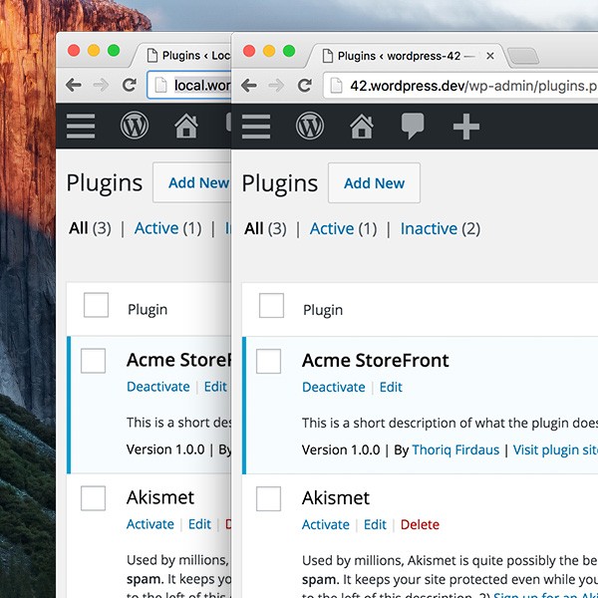The height and width of the screenshot is (598, 598).
Task: Click green maximize button of front window
Action: (289, 51)
